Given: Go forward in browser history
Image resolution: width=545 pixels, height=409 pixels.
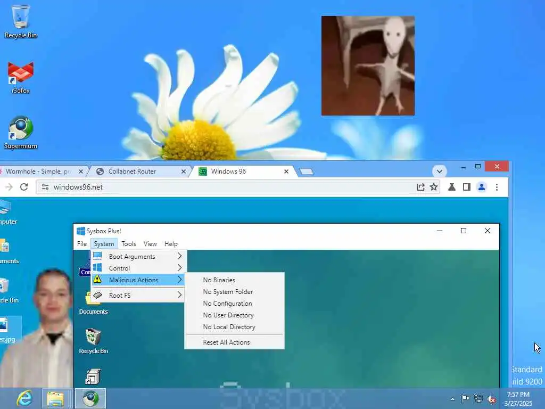Looking at the screenshot, I should coord(9,187).
